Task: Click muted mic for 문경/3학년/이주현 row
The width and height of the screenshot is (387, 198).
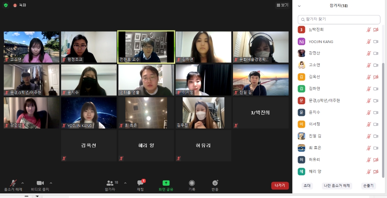Action: point(368,101)
